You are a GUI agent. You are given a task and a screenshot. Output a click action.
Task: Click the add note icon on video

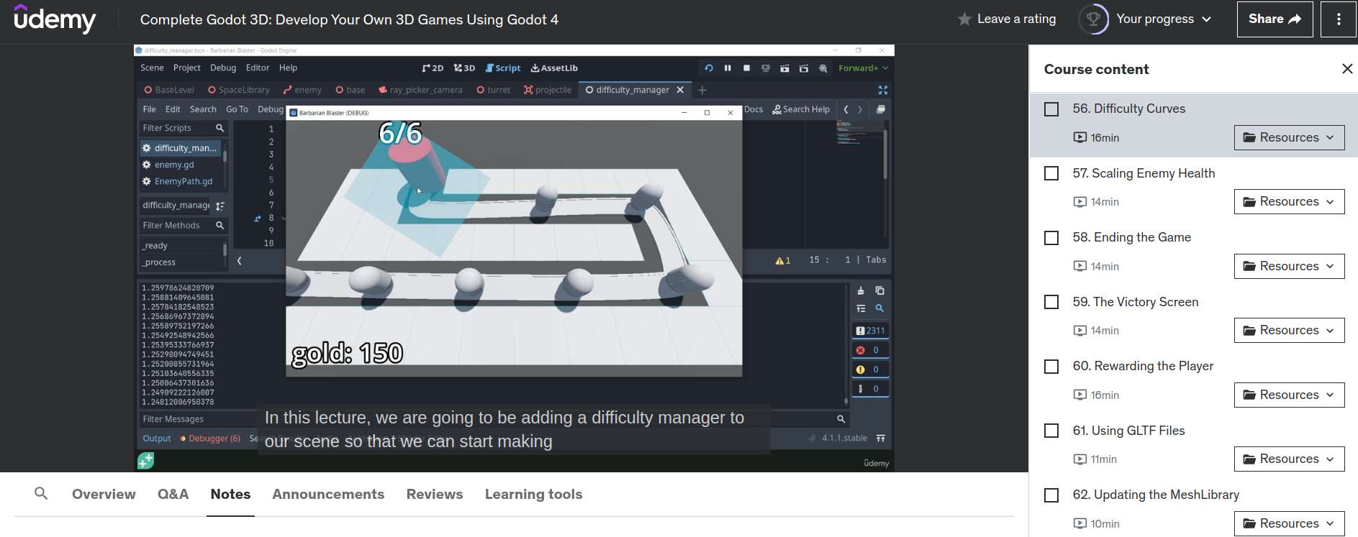click(145, 461)
